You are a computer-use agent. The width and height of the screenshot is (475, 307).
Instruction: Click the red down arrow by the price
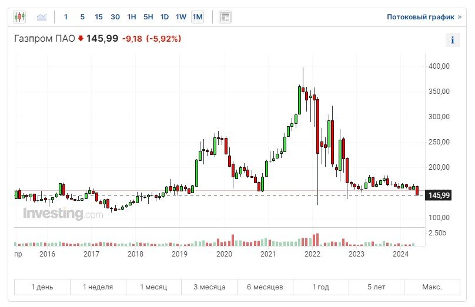(81, 38)
